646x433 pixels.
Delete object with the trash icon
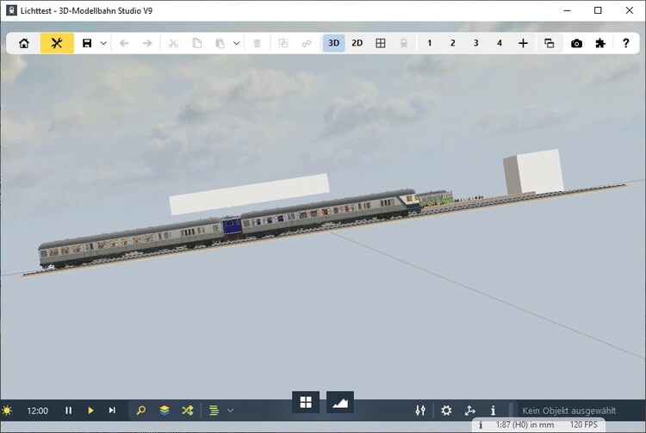click(x=257, y=43)
